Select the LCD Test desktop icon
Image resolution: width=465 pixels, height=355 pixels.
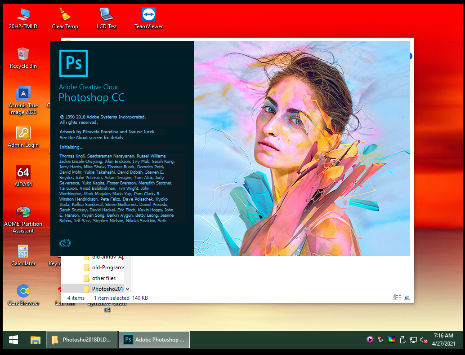tap(107, 19)
